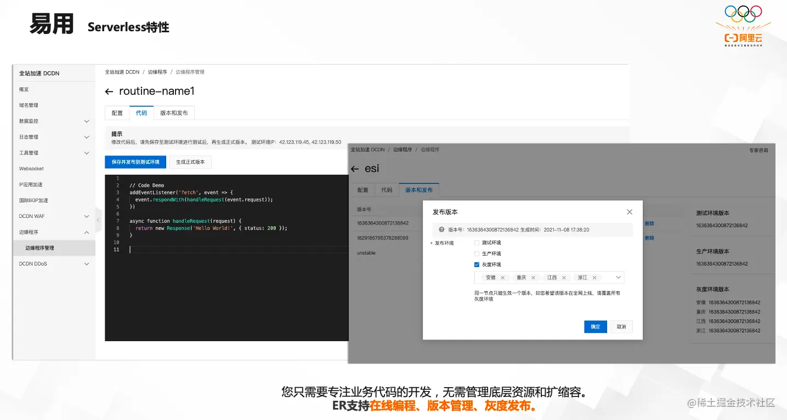Collapse 边缘程序 in the sidebar
Viewport: 787px width, 420px height.
pos(87,232)
